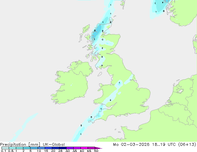The image size is (197, 152).
Task: Select the legend swatch between 2 and 5
Action: tap(27, 148)
